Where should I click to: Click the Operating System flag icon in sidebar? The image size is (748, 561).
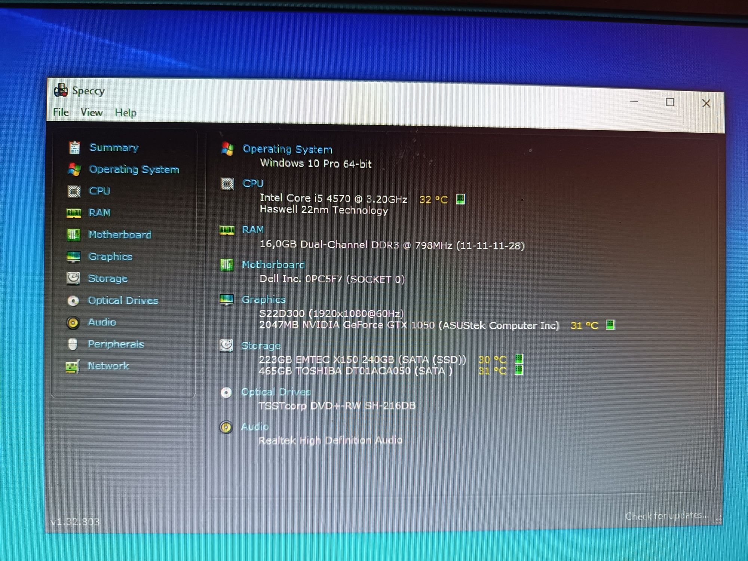click(x=74, y=169)
